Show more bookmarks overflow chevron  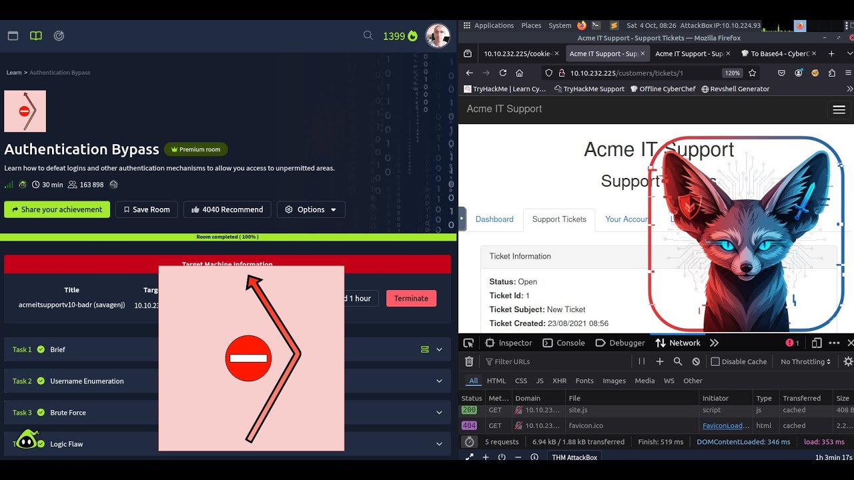click(849, 89)
